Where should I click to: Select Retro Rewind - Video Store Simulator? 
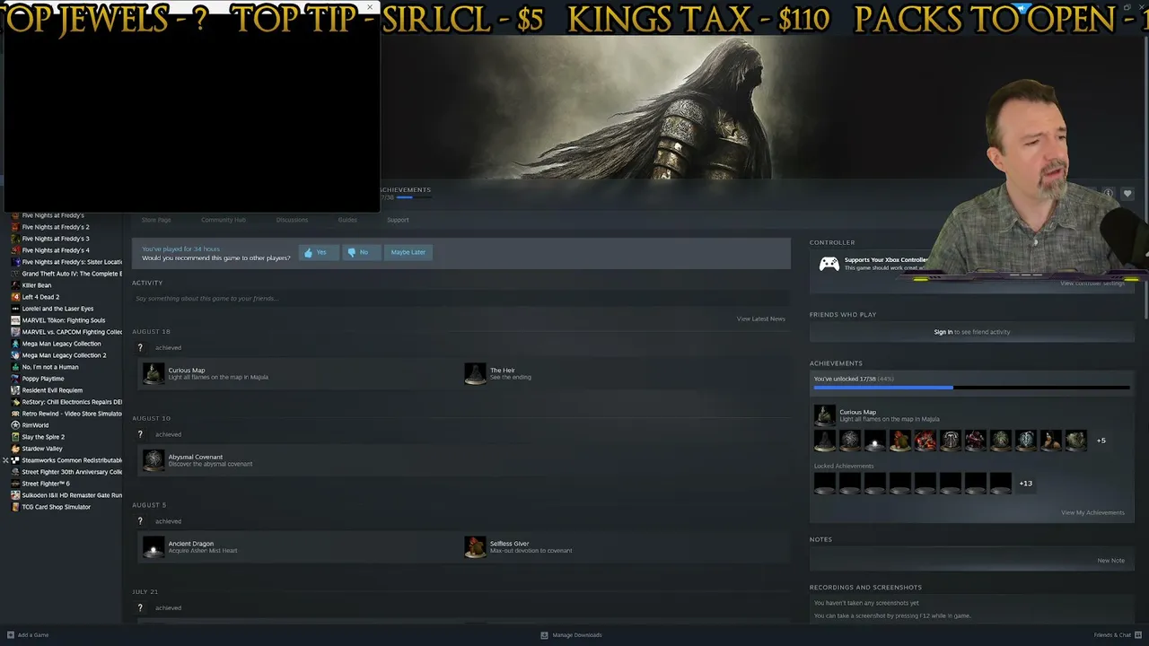coord(66,414)
